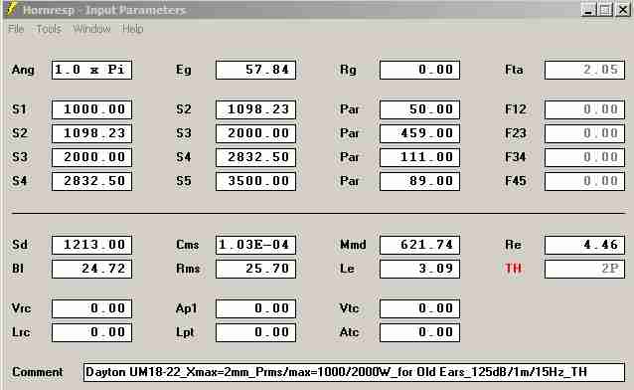634x390 pixels.
Task: Click the TH field showing 2P
Action: pyautogui.click(x=584, y=269)
